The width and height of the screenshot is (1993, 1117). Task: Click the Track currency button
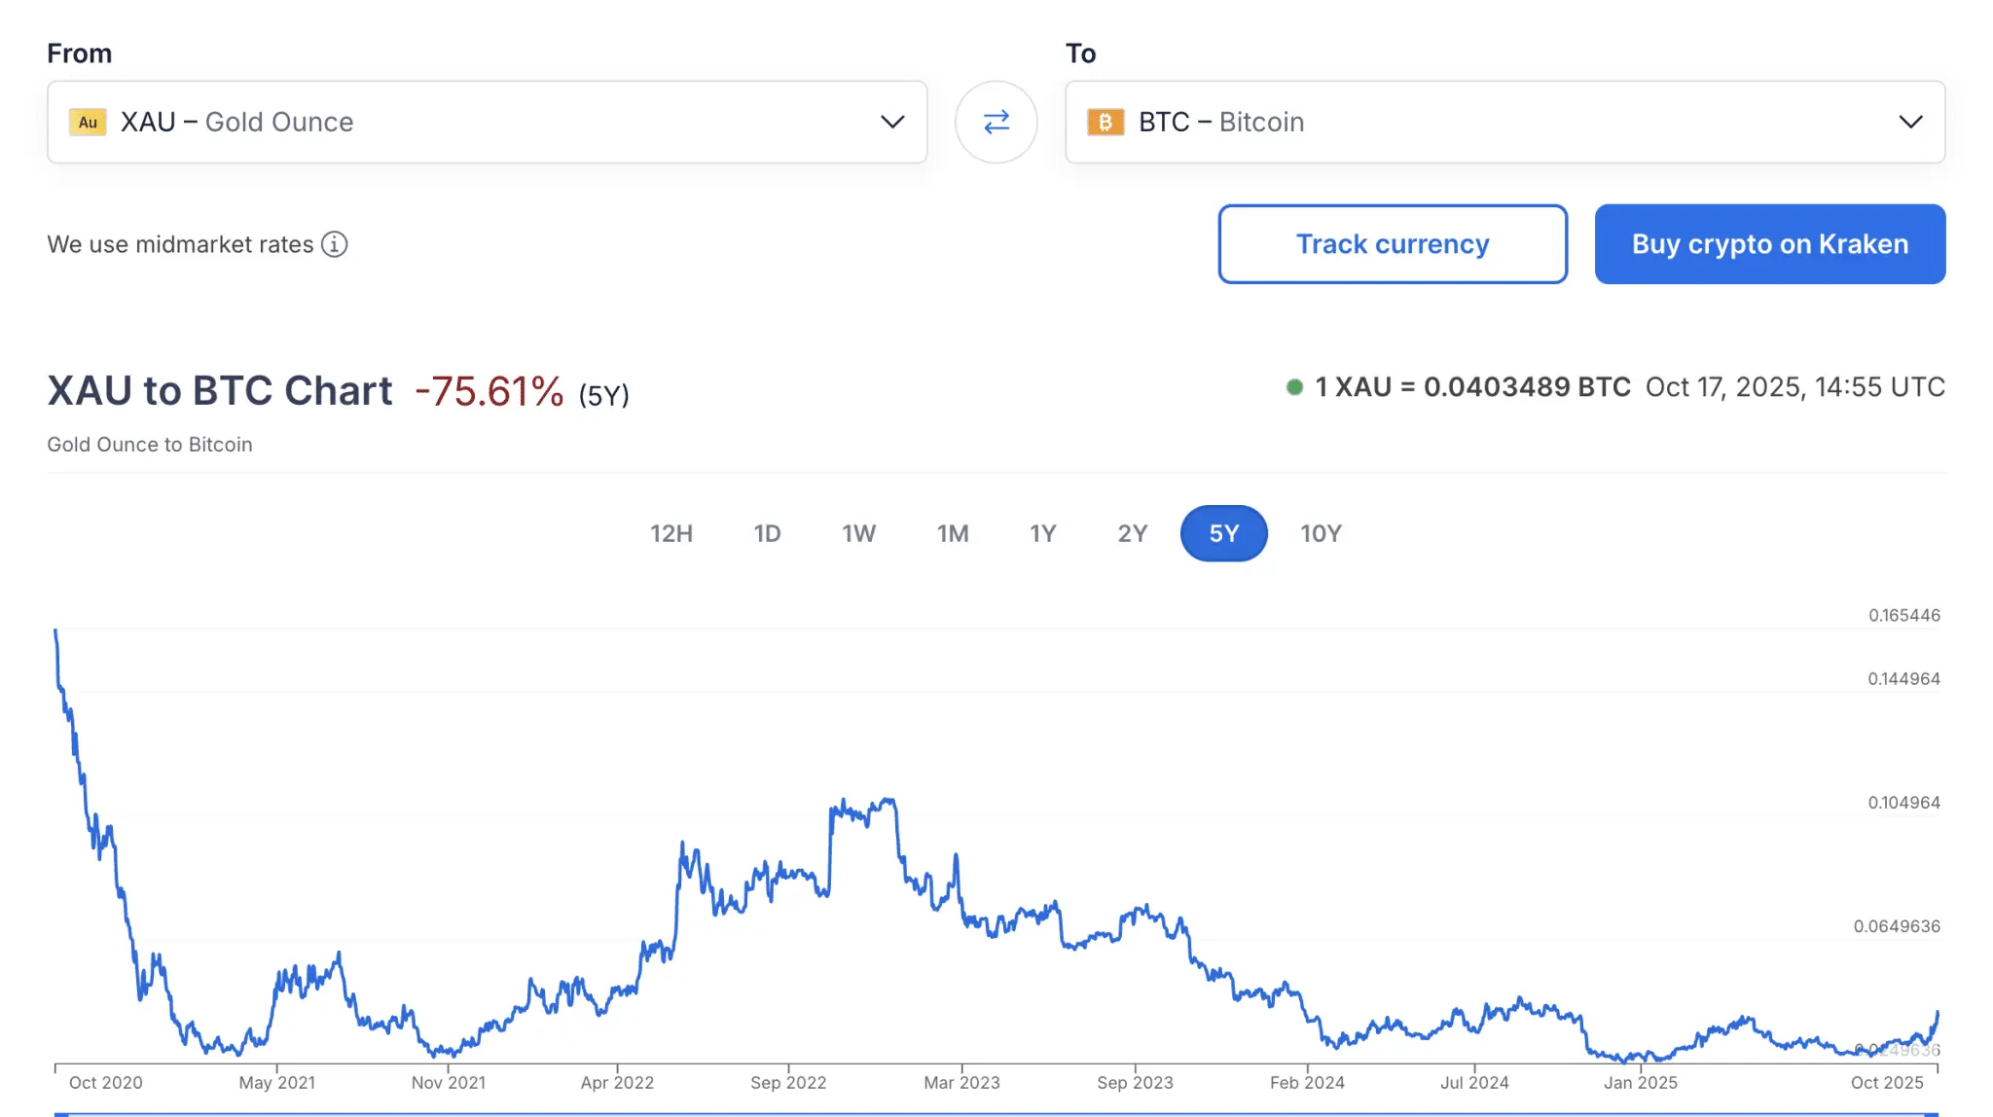pos(1392,244)
